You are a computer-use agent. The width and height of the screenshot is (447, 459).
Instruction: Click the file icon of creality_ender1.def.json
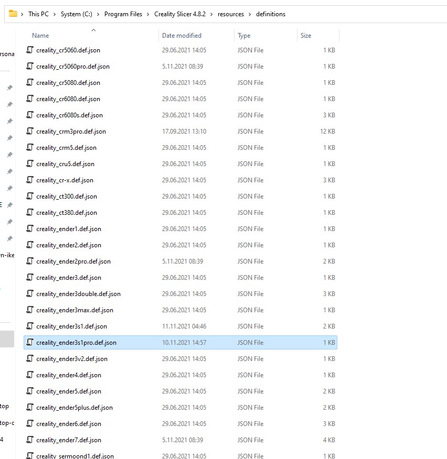tap(30, 228)
